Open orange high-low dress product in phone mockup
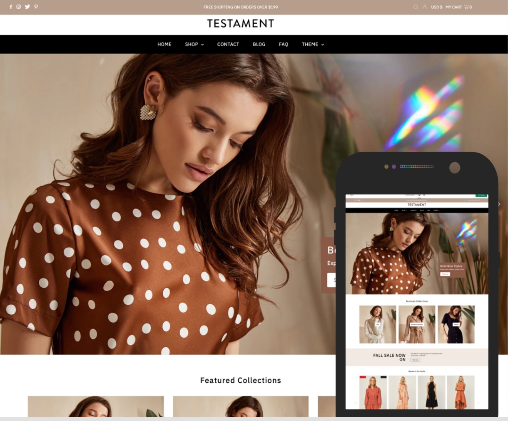 461,392
